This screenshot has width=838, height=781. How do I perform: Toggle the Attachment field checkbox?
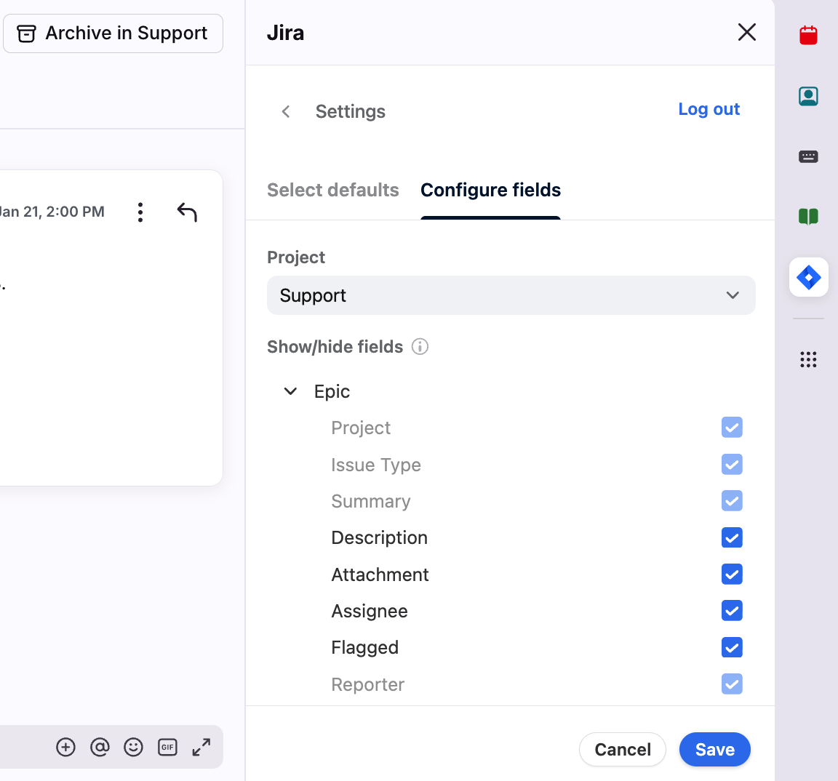[732, 574]
